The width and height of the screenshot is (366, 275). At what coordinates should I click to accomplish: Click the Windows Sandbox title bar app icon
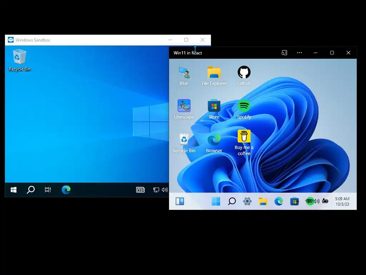coord(10,40)
